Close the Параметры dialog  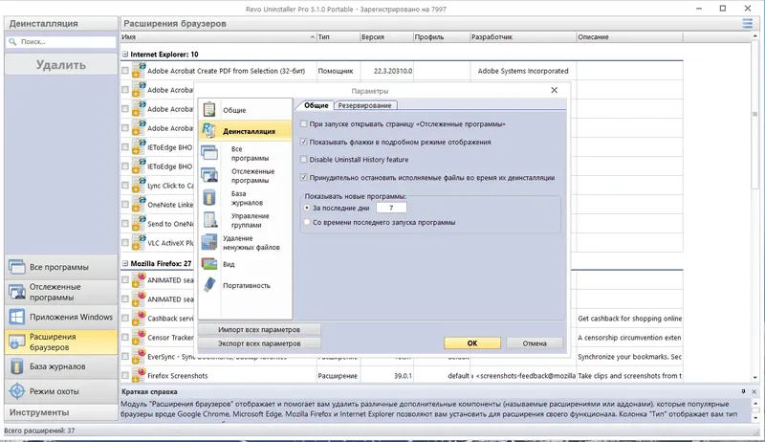[555, 90]
